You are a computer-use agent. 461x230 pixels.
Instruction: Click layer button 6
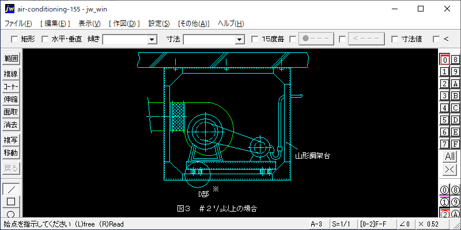pyautogui.click(x=444, y=132)
